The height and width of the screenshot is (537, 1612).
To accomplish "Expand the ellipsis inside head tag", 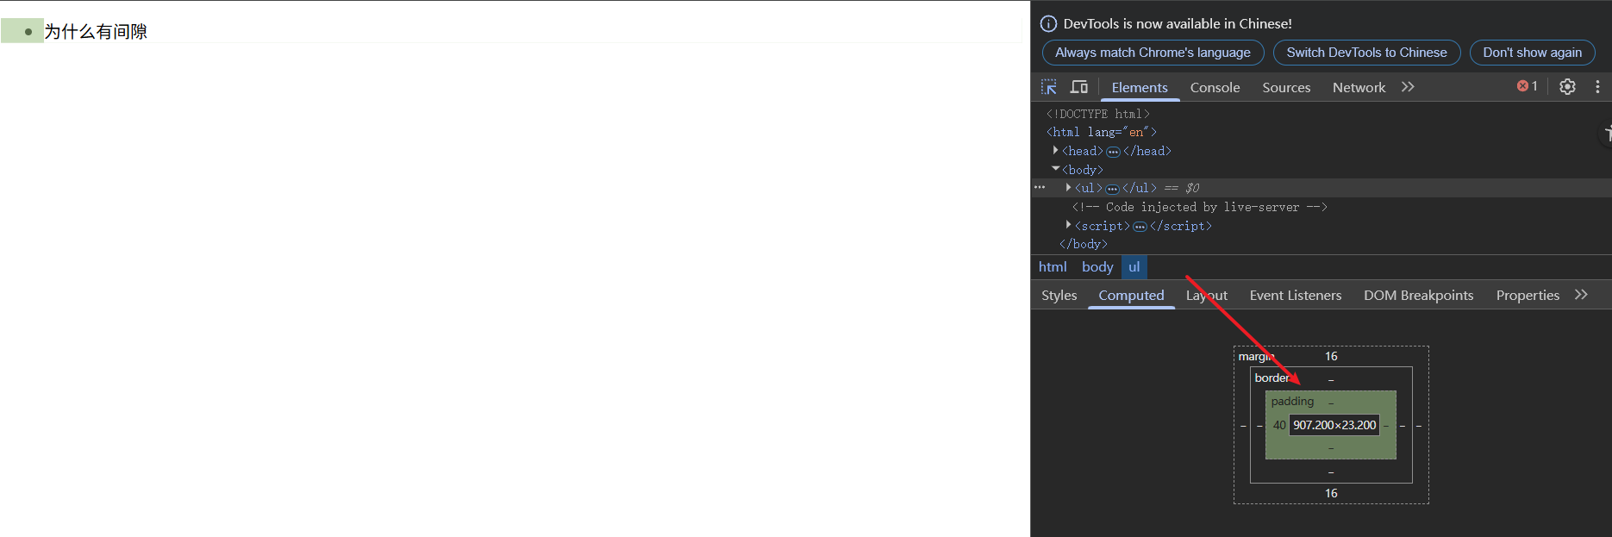I will coord(1113,152).
